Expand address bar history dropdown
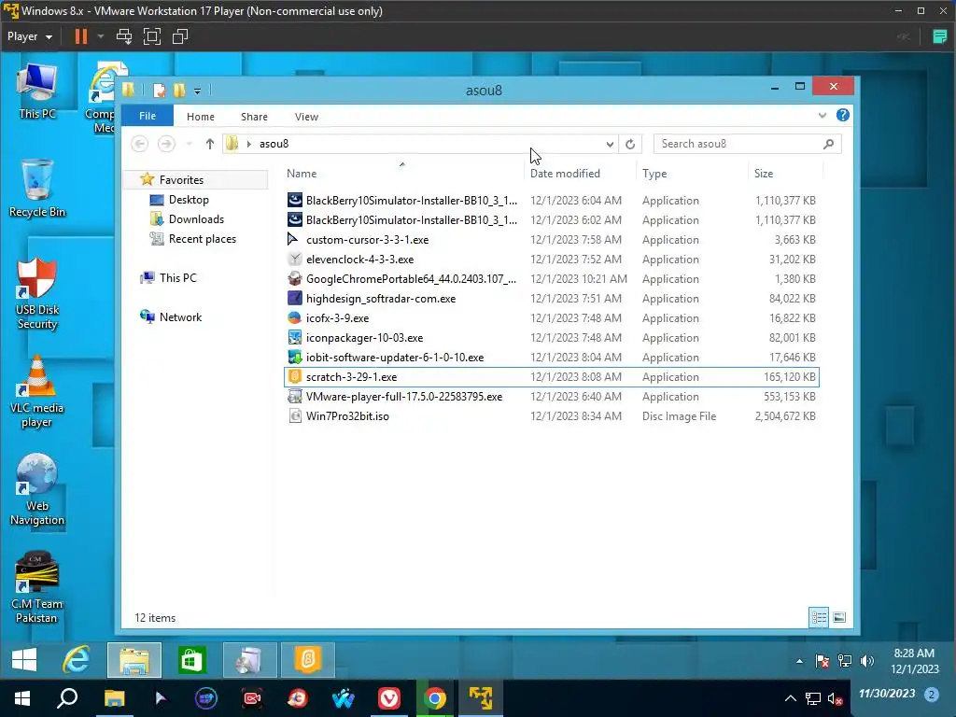This screenshot has height=717, width=956. point(610,144)
